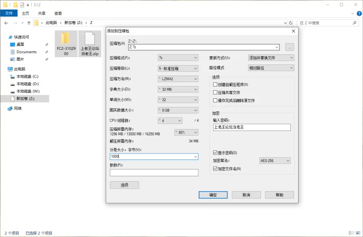Open 路径模式 相对路径 dropdown
Screen dimensions: 363x237
271,68
